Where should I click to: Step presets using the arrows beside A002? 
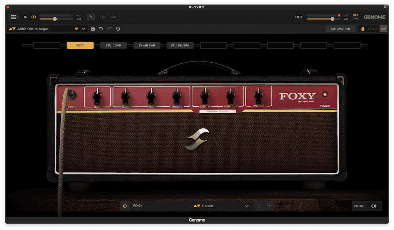point(12,29)
